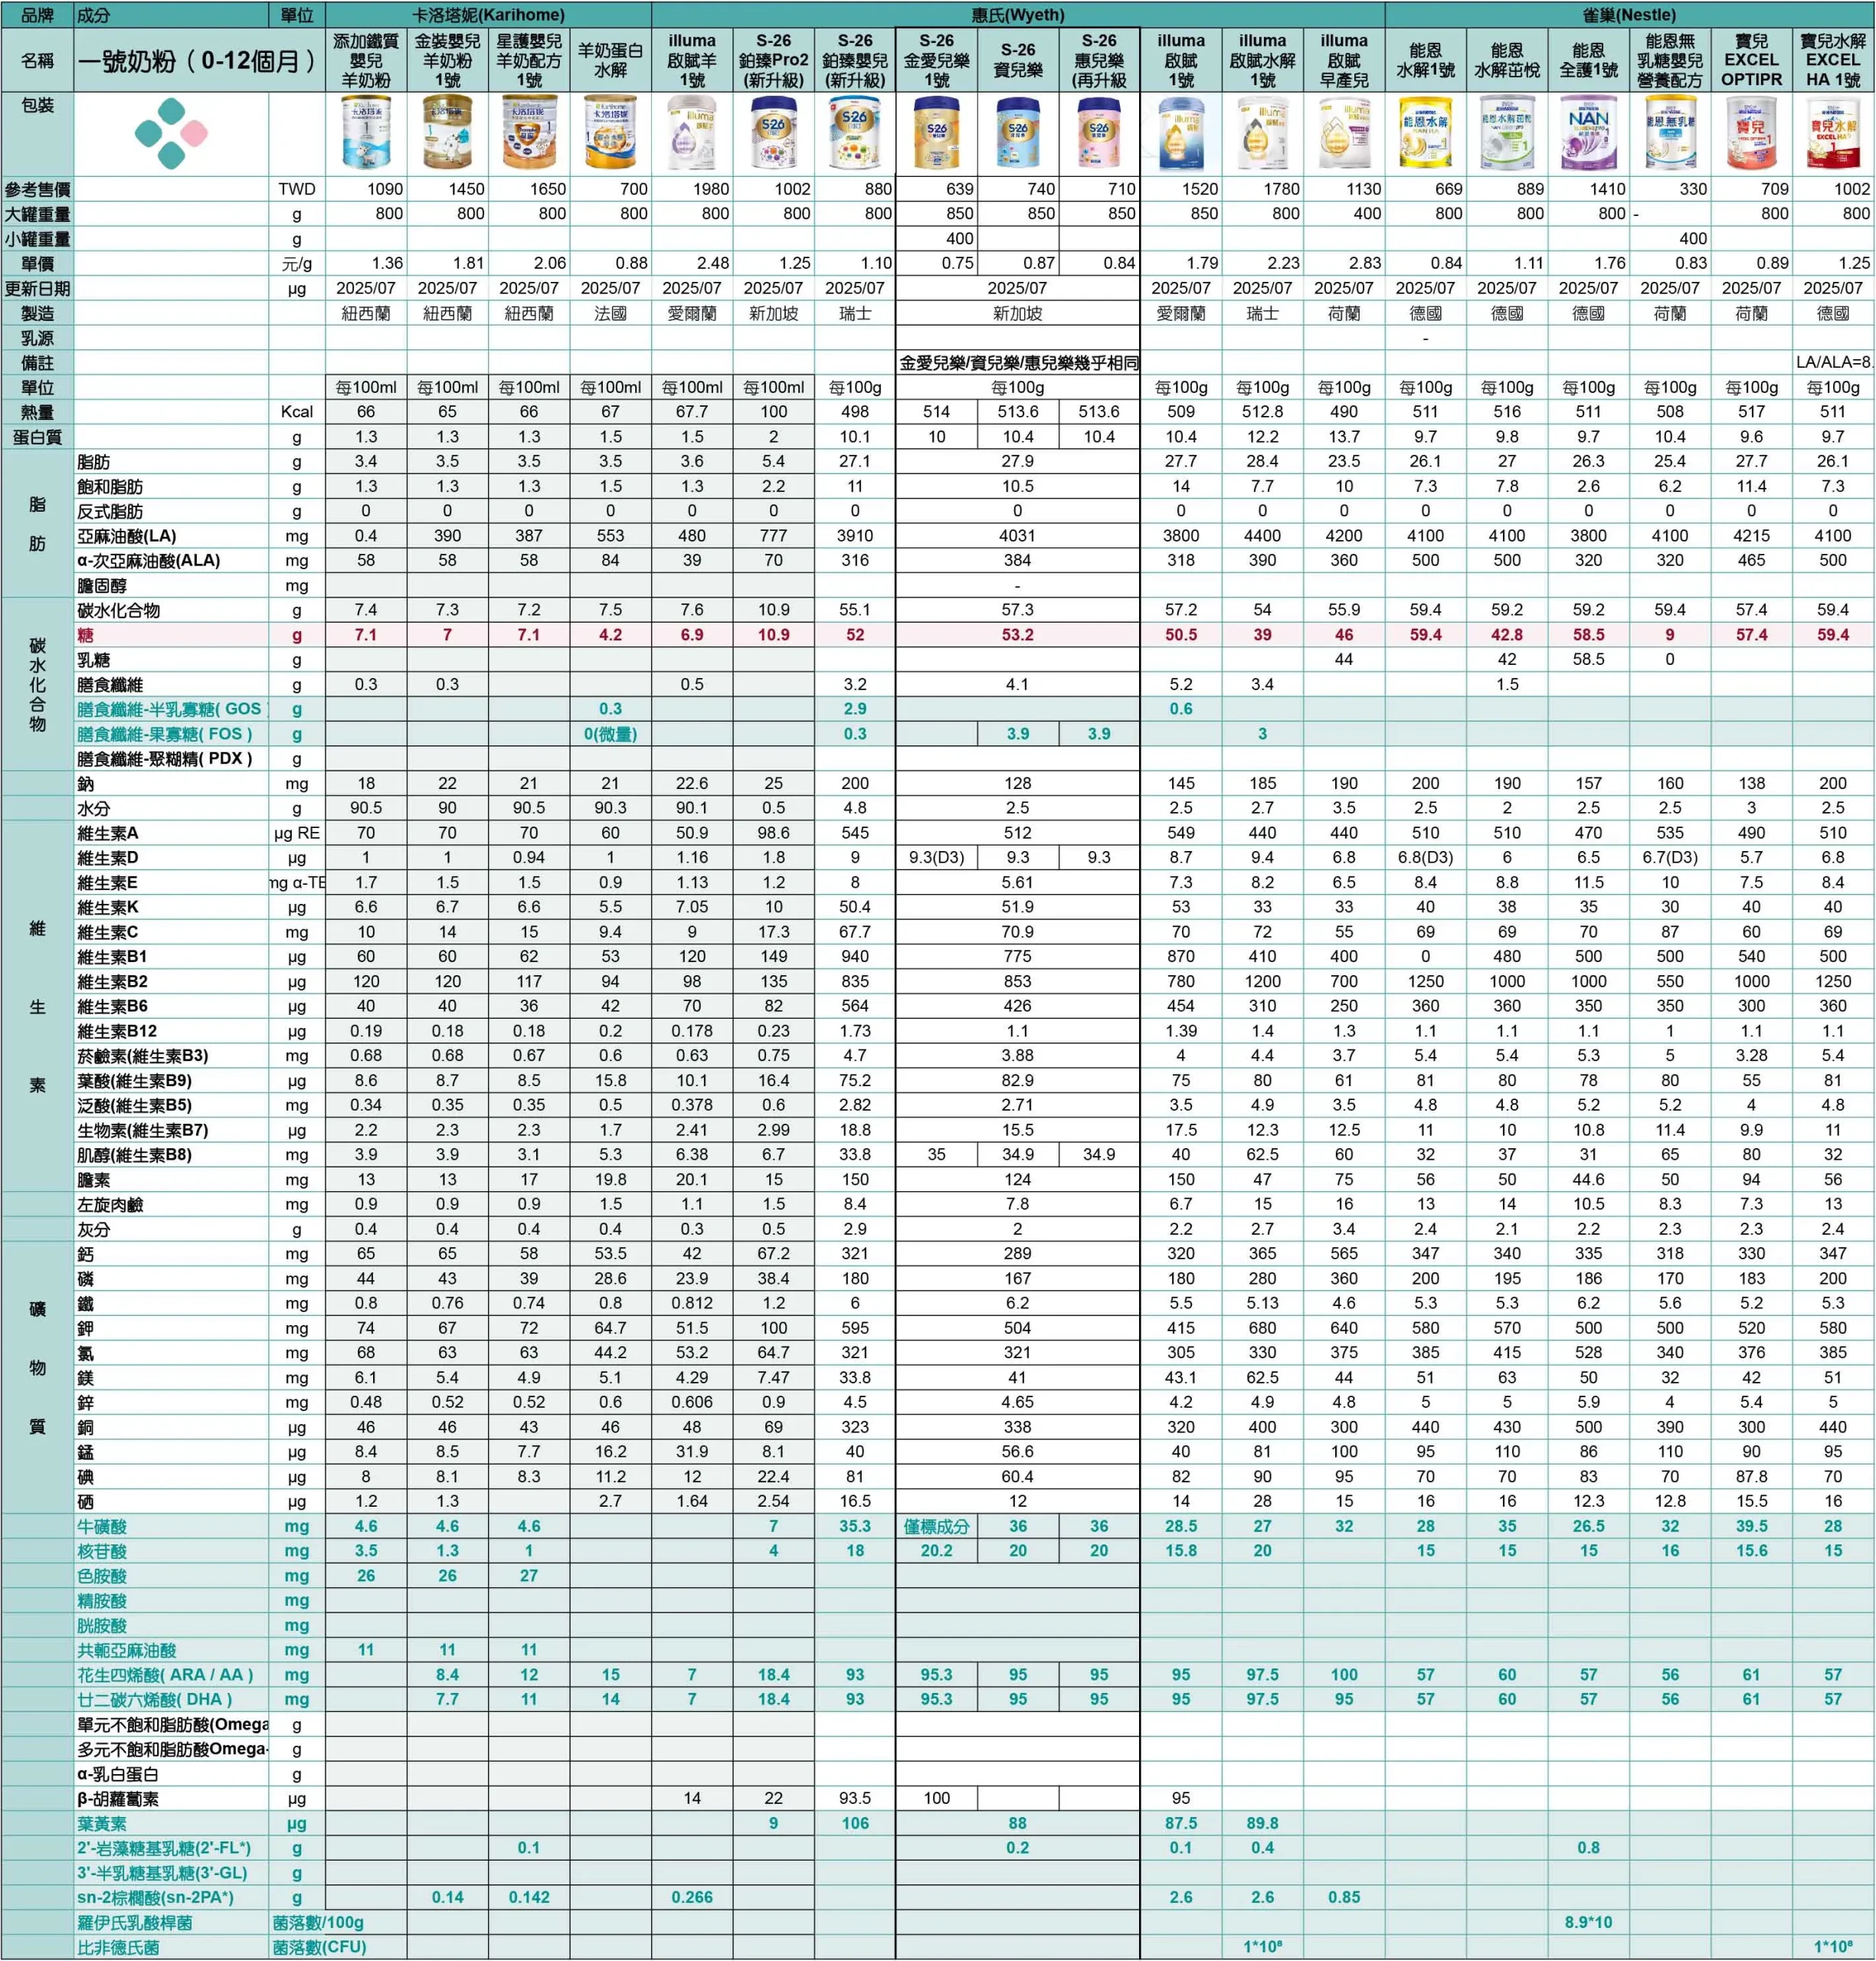This screenshot has height=1961, width=1876.
Task: Select the 雀巢(Nestle) brand header cell
Action: coord(1629,15)
